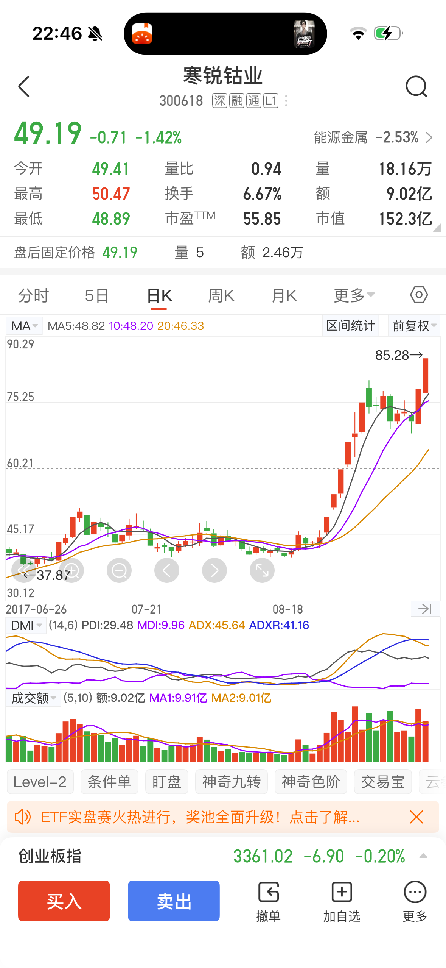Open the MA indicator dropdown
Viewport: 446px width, 968px height.
coord(25,326)
